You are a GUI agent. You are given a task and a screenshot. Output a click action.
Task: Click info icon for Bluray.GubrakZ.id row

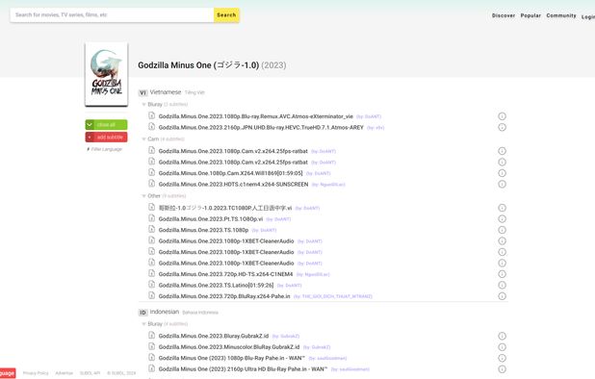(x=502, y=336)
